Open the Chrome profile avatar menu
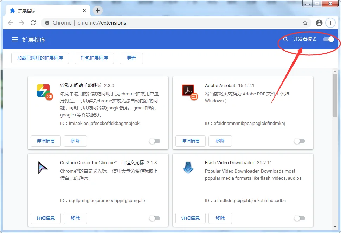 pyautogui.click(x=319, y=23)
